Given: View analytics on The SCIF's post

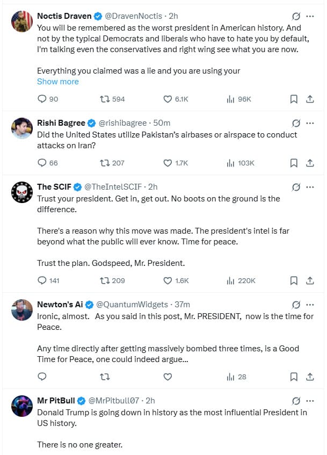Looking at the screenshot, I should (231, 280).
